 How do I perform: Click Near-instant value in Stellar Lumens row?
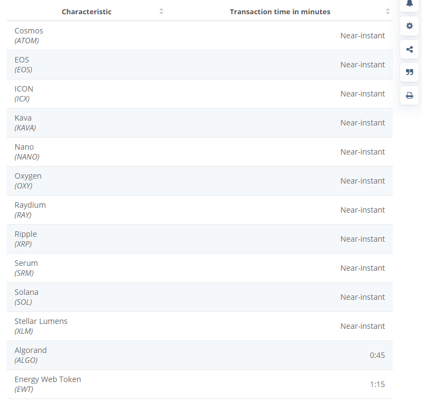coord(362,326)
